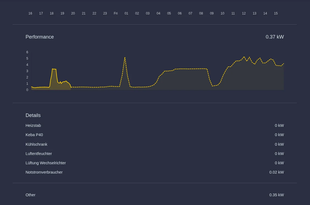Select the 0.35 kW Other value
This screenshot has height=205, width=310.
(x=276, y=195)
